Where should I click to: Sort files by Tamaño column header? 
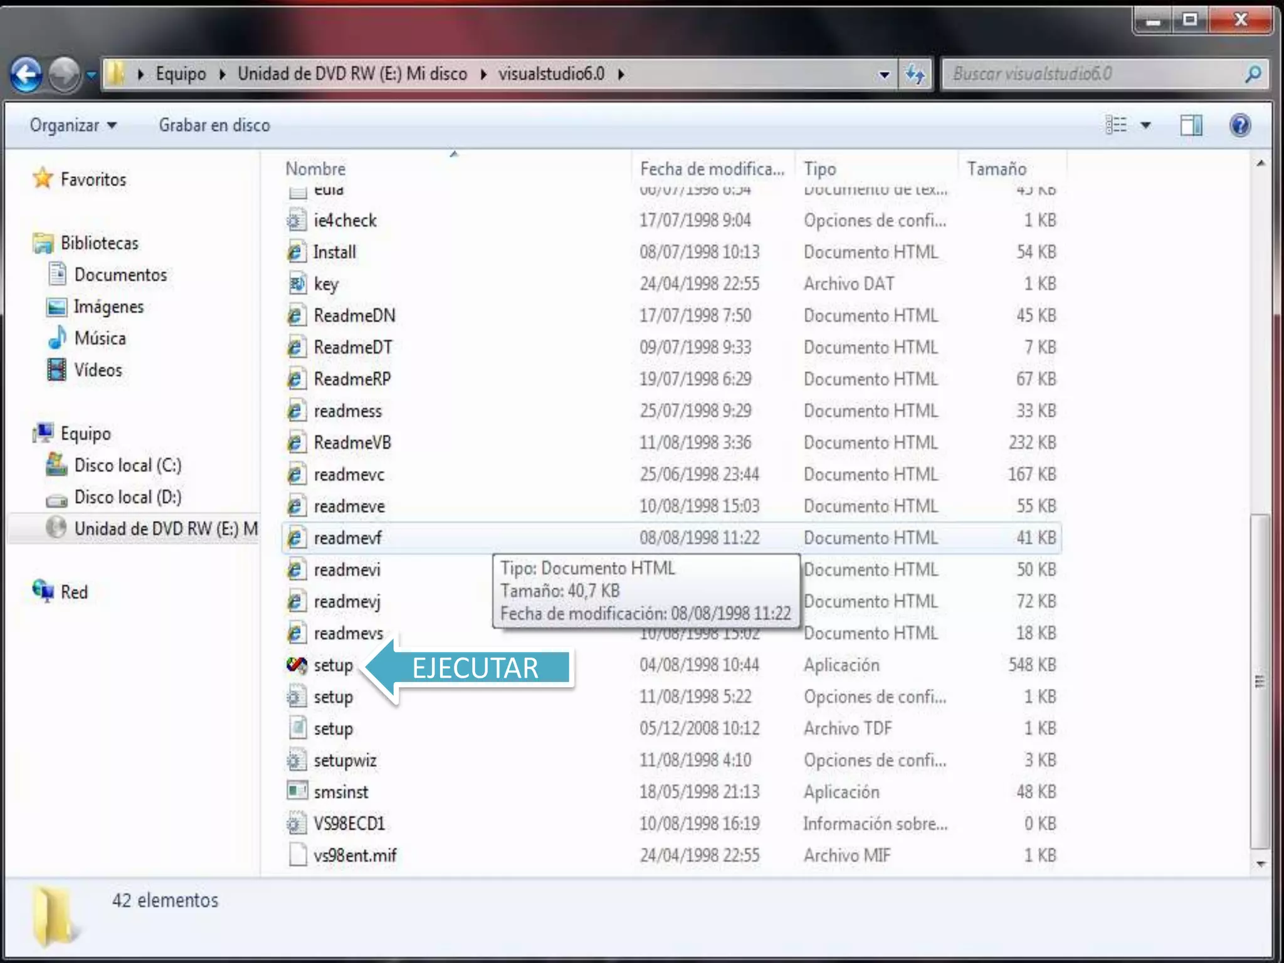click(996, 169)
